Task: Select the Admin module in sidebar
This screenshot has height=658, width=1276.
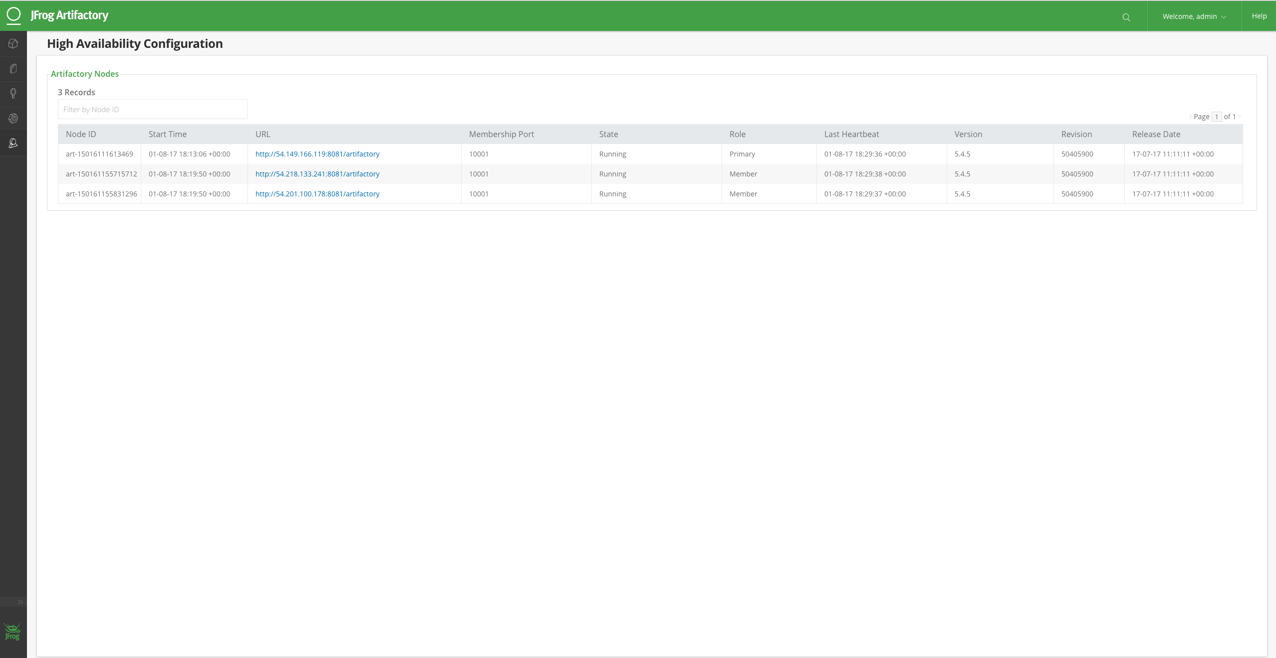Action: click(13, 143)
